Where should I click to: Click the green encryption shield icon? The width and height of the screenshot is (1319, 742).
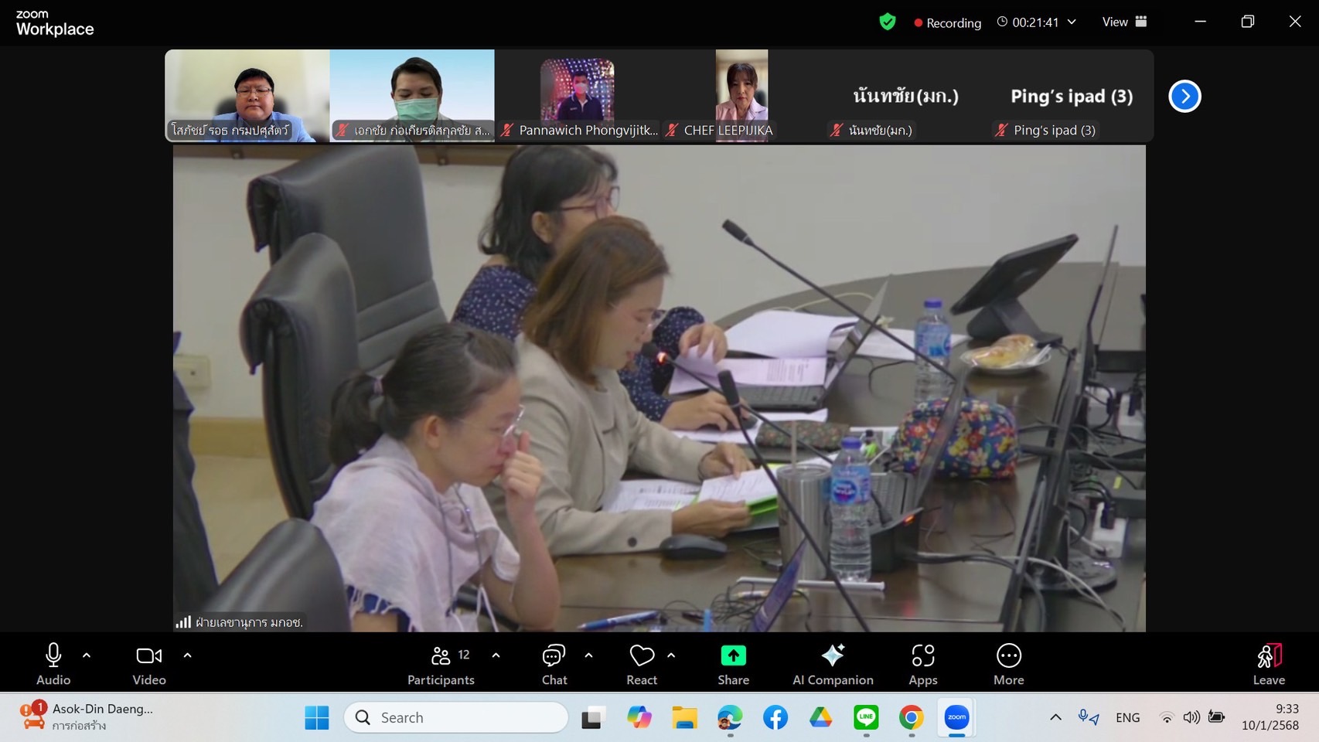888,22
